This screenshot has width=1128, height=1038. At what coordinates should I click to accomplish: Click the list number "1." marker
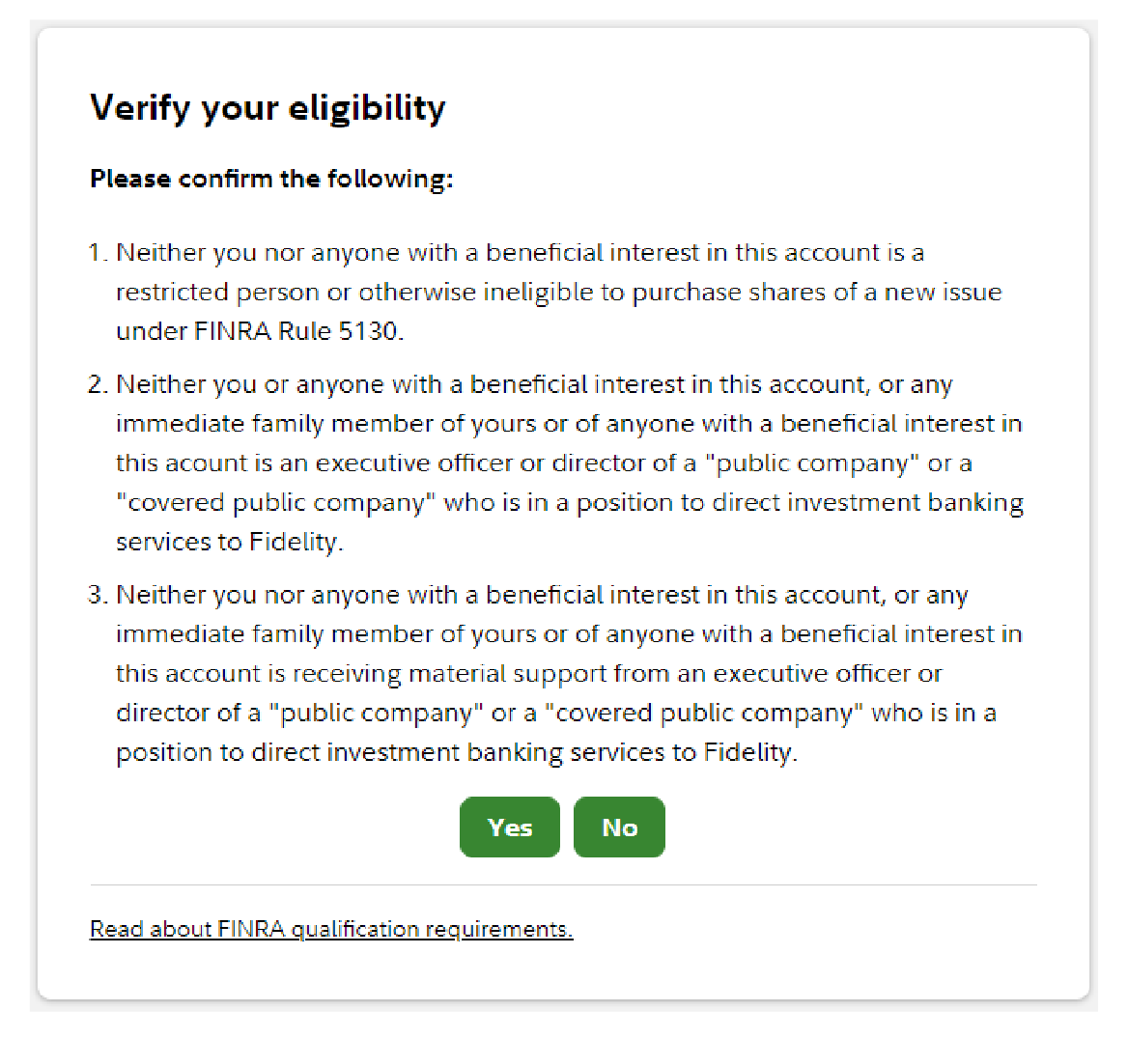97,253
